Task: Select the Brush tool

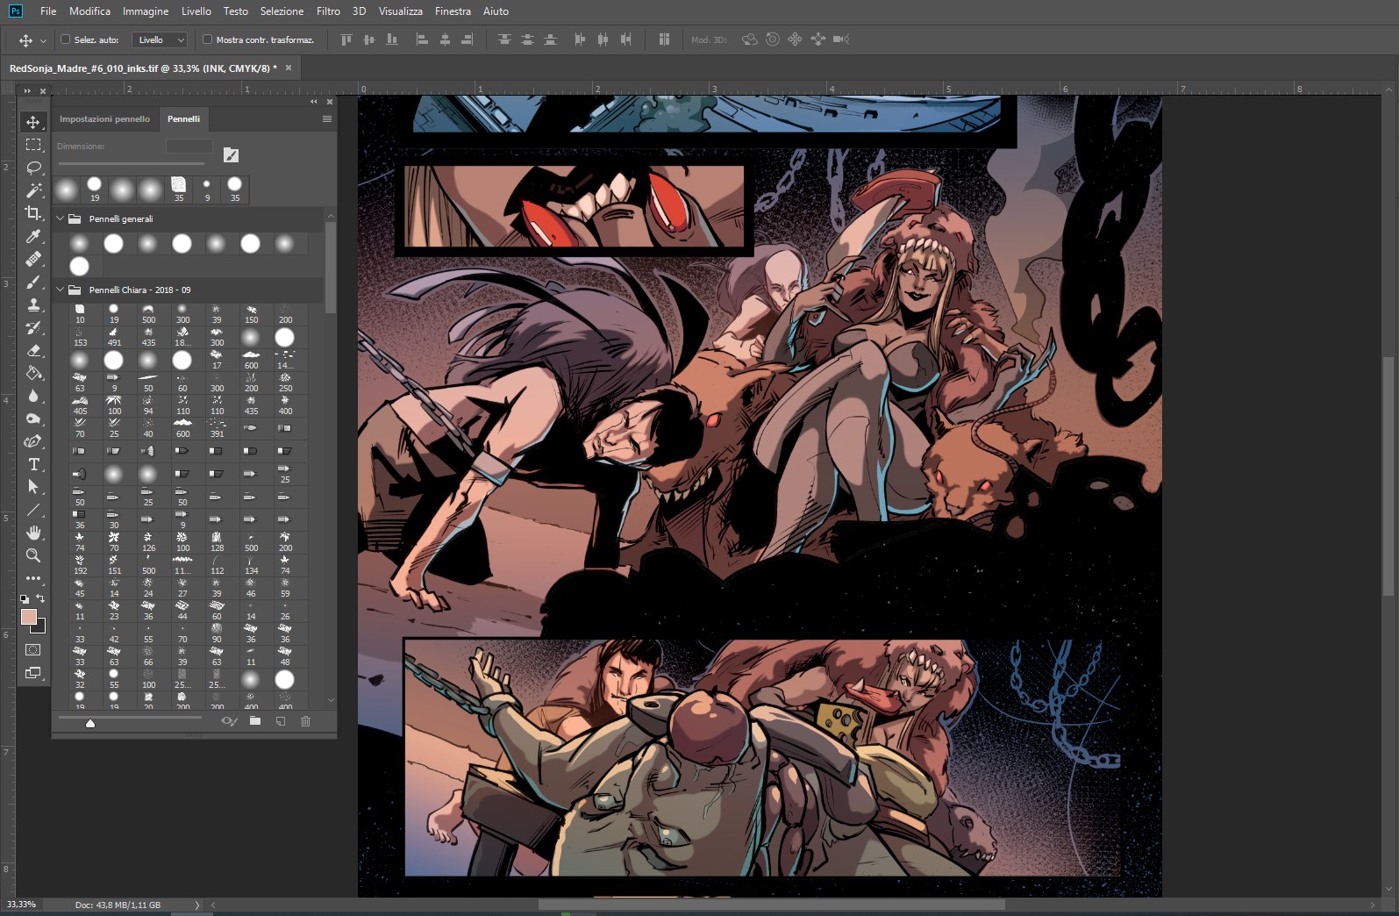Action: (33, 282)
